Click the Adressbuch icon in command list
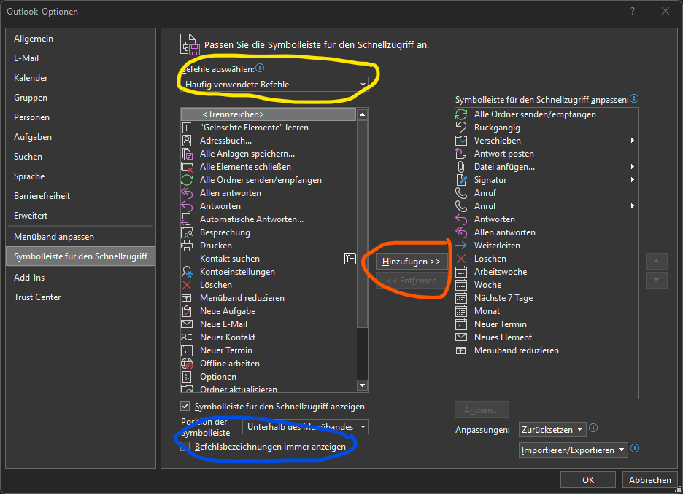The image size is (683, 494). (186, 141)
